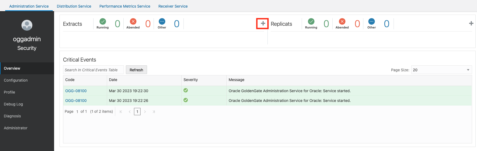Click date Mar 30 2023 19:22:30
The width and height of the screenshot is (477, 151).
(x=129, y=91)
